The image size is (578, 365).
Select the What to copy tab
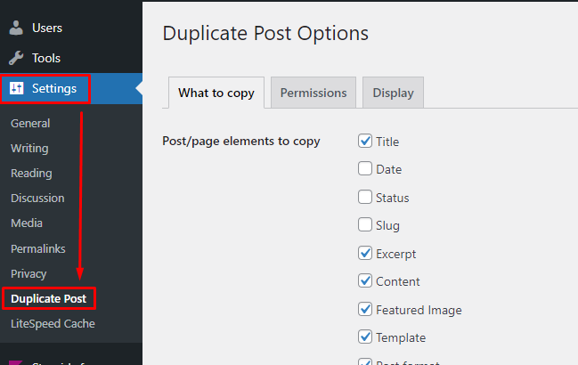[x=216, y=93]
